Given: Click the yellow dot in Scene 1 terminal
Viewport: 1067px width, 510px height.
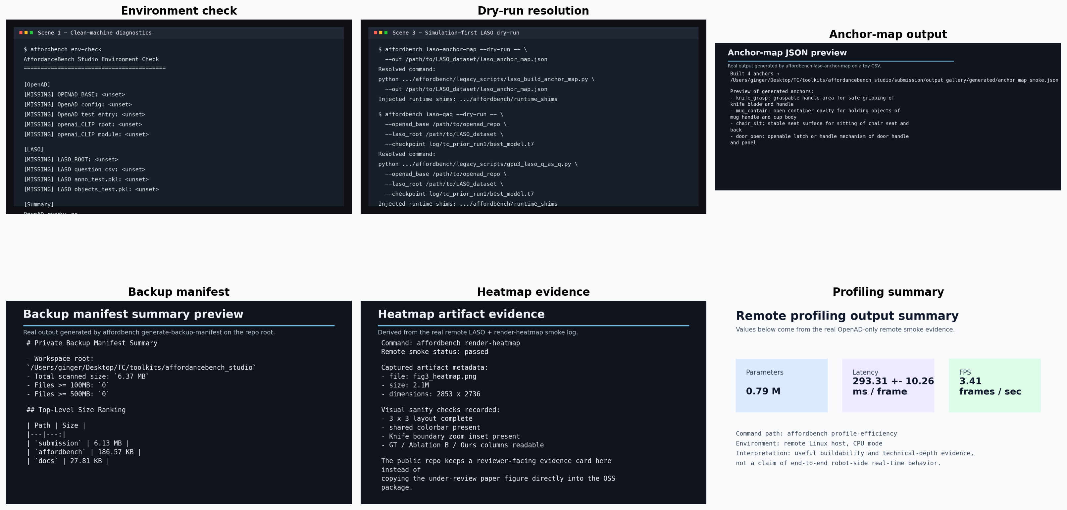Looking at the screenshot, I should click(x=26, y=33).
